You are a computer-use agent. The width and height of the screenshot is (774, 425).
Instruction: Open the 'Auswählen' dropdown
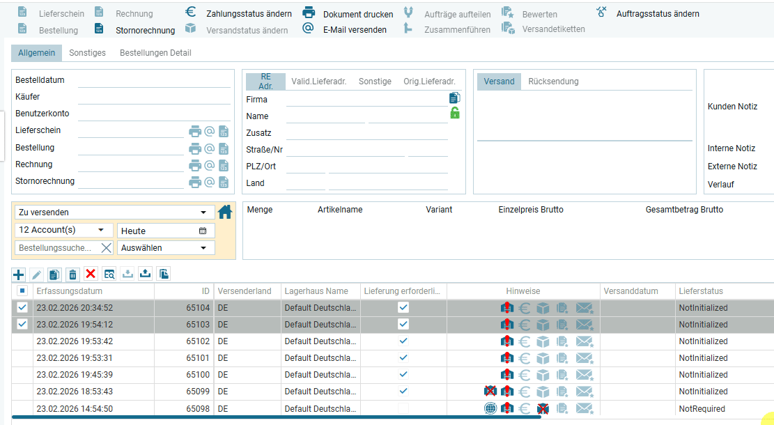[165, 247]
